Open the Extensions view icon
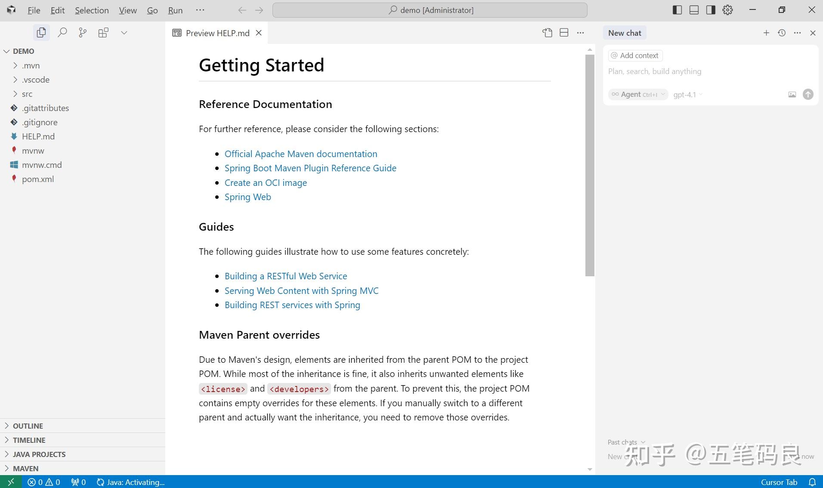The image size is (823, 488). (x=103, y=33)
